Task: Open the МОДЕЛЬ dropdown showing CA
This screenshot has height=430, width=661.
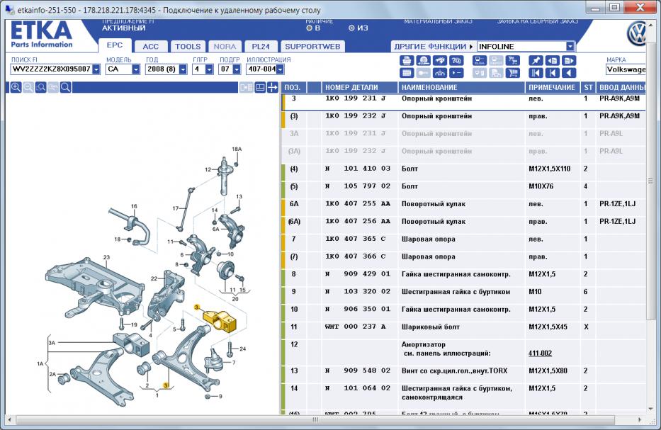Action: click(136, 69)
